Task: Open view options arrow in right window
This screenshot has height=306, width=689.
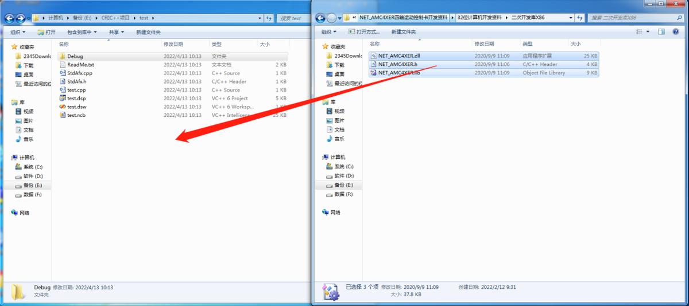Action: pyautogui.click(x=648, y=32)
